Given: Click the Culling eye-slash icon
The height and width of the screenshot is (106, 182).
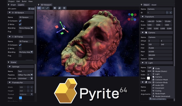Looking at the screenshot, I should 154,91.
